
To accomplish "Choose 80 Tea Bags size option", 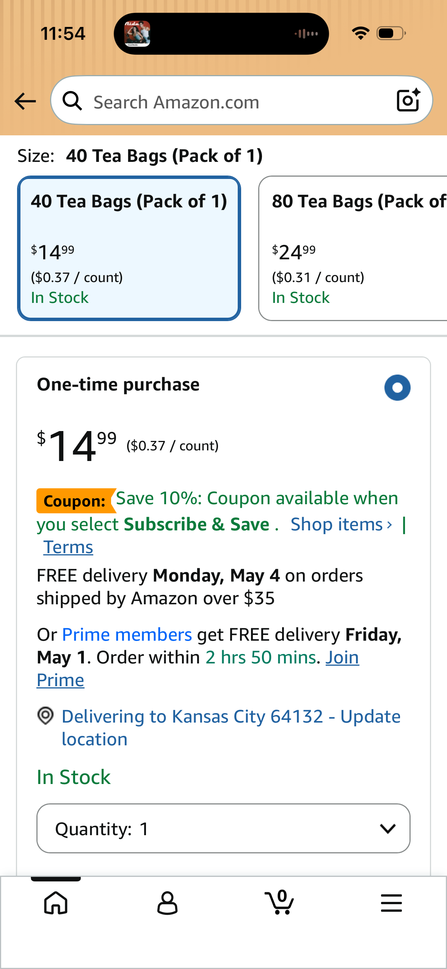I will pyautogui.click(x=353, y=248).
